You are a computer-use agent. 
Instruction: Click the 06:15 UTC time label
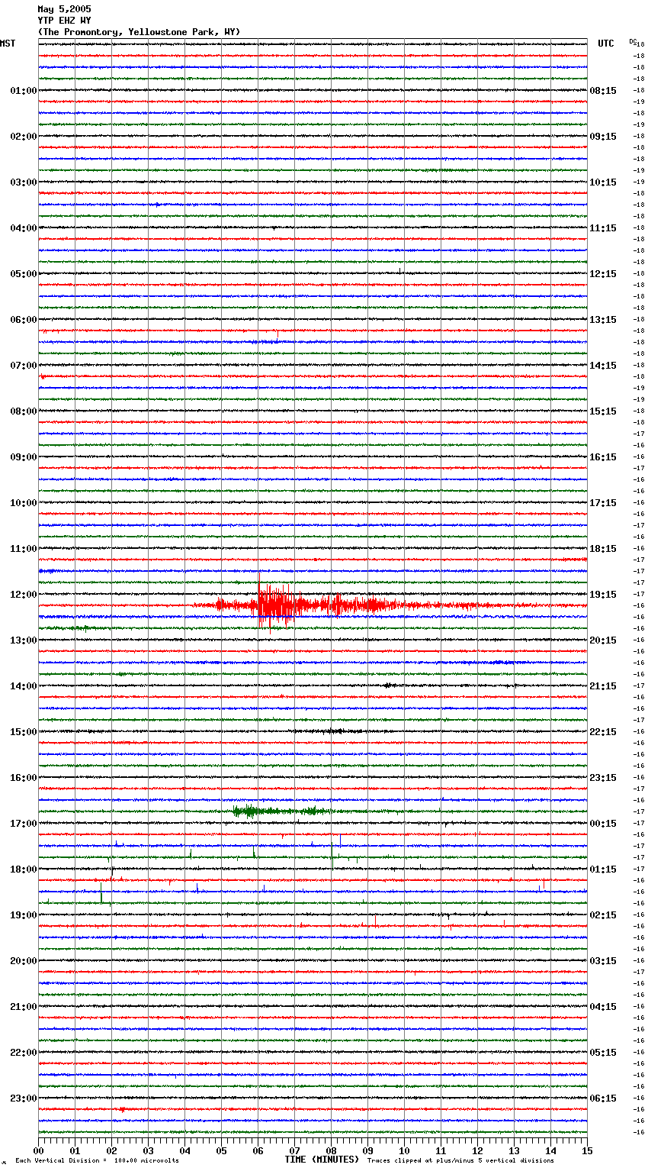603,1098
